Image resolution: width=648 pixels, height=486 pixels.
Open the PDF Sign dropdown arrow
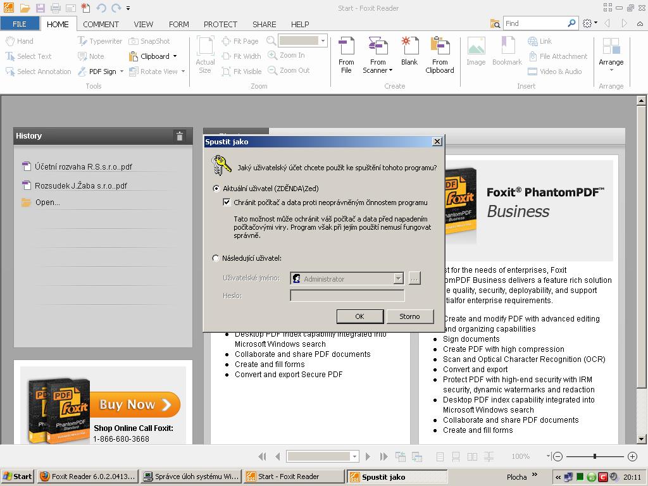pos(122,72)
